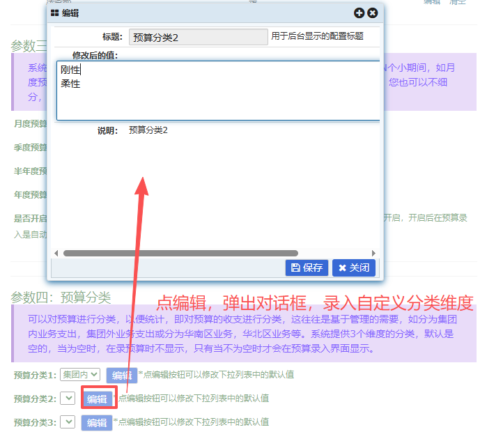Expand the 预算分类3 dropdown
This screenshot has width=487, height=448.
[x=68, y=422]
